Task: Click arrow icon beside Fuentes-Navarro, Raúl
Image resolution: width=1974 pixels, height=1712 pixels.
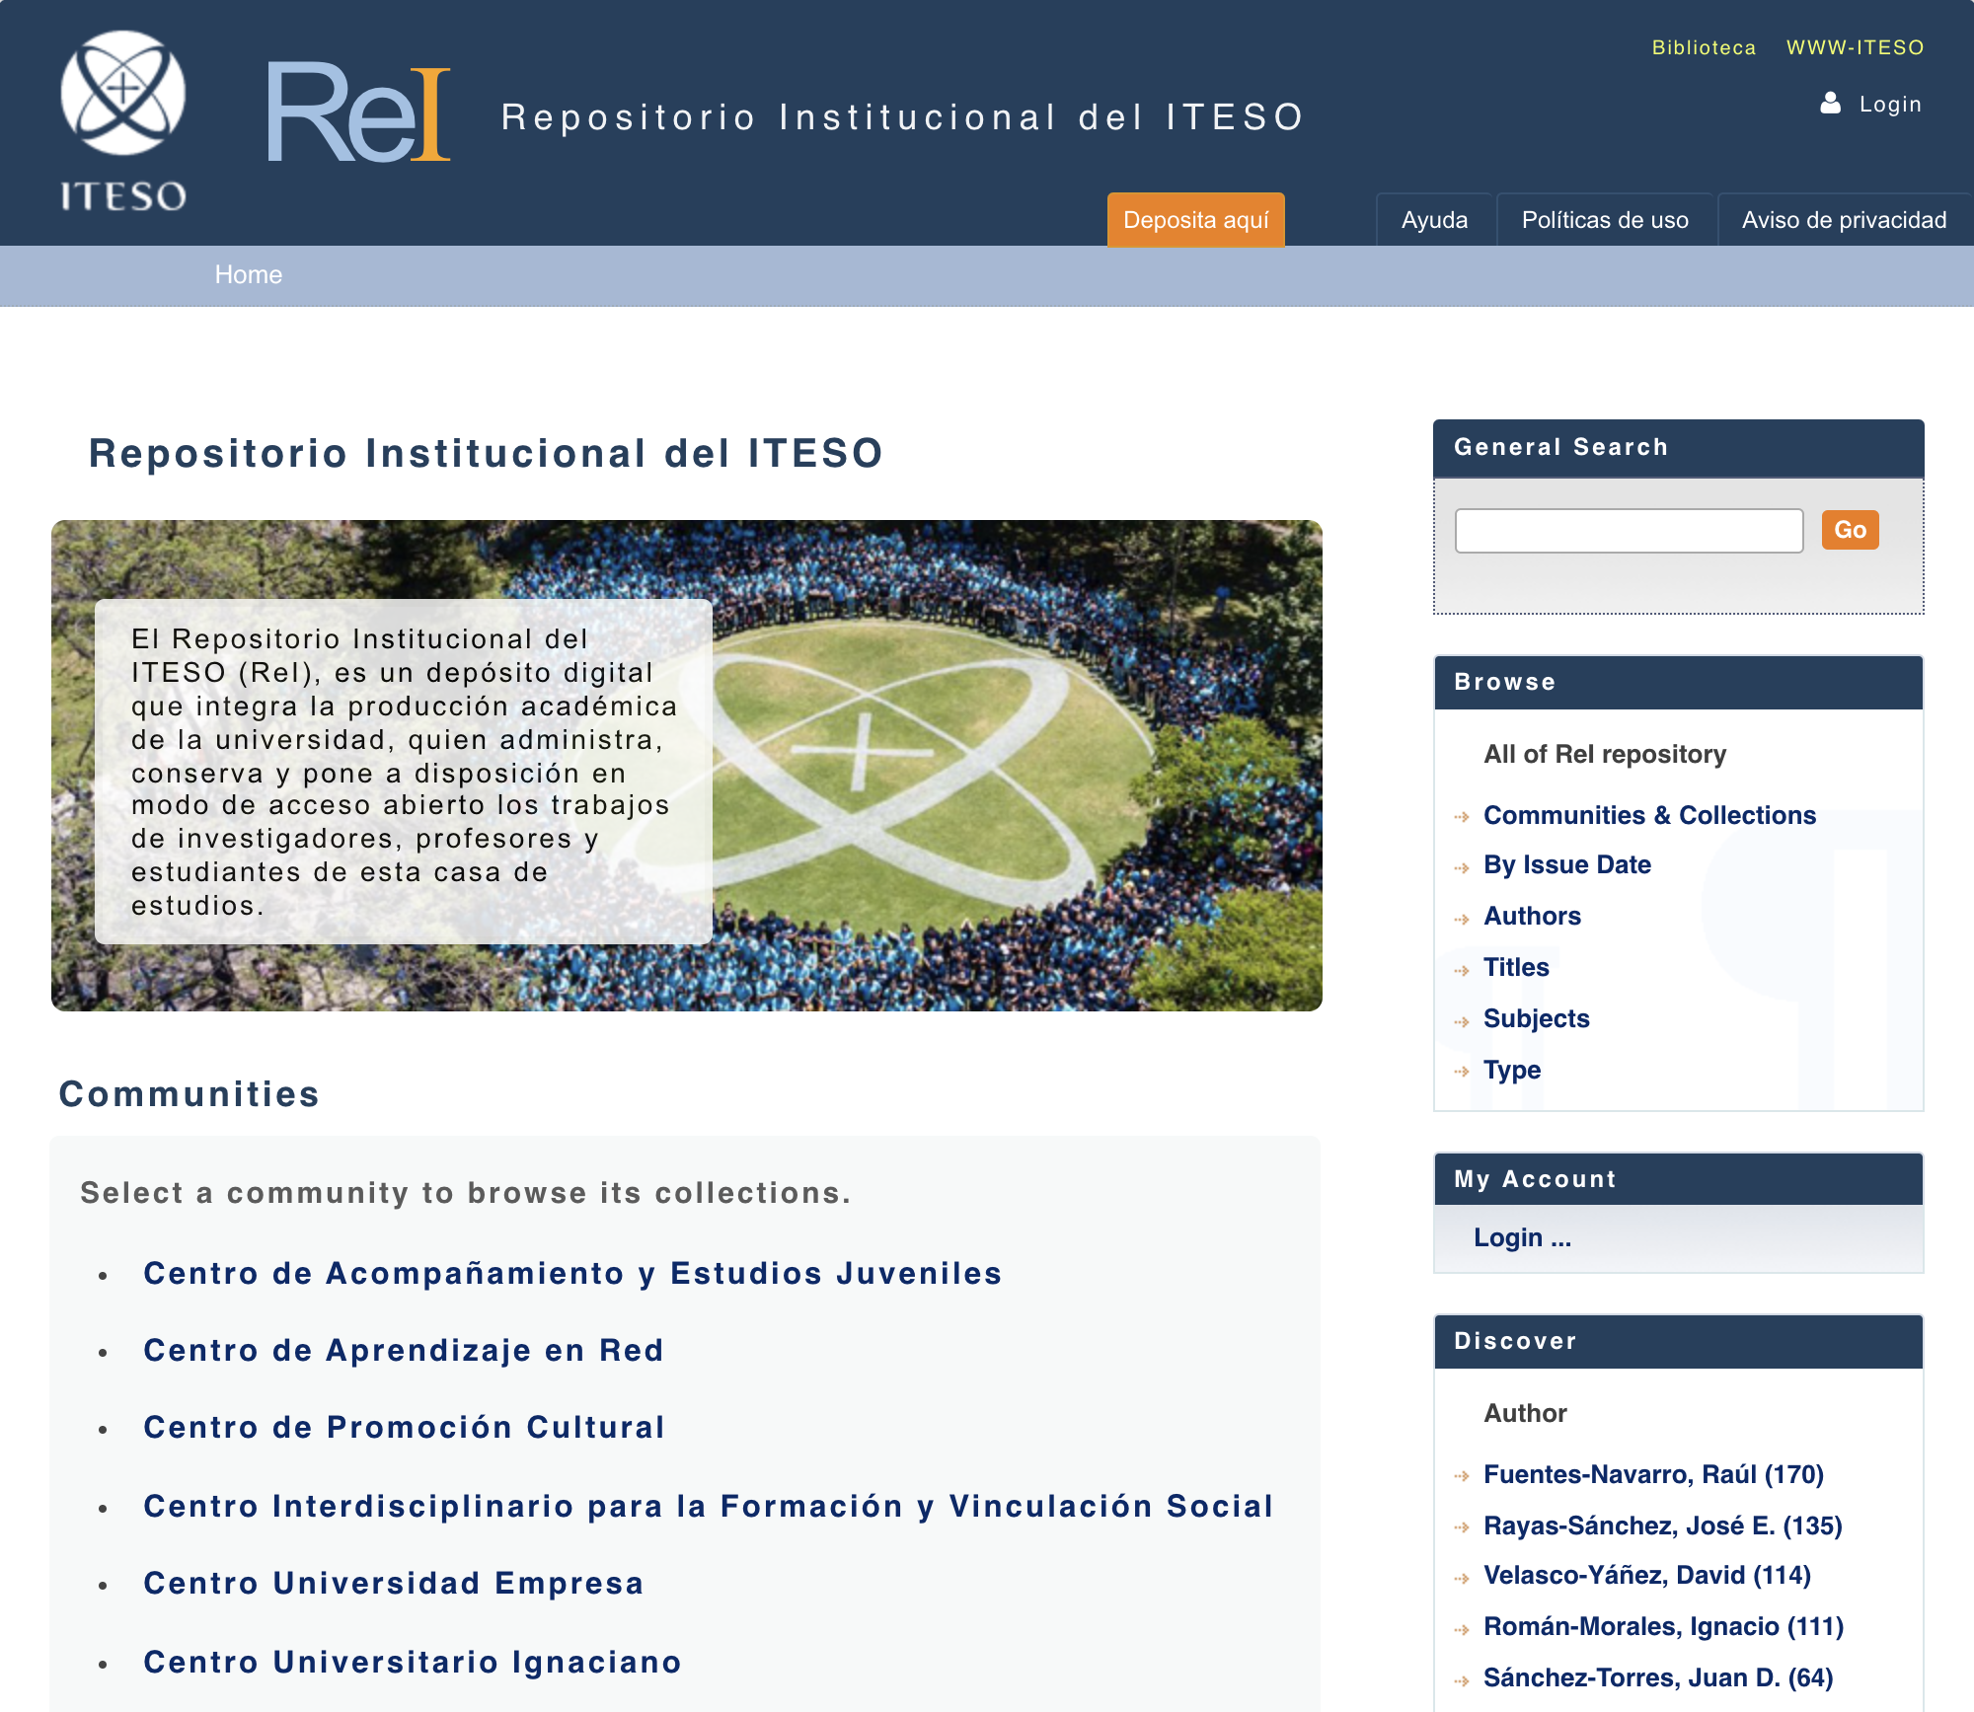Action: click(1462, 1476)
